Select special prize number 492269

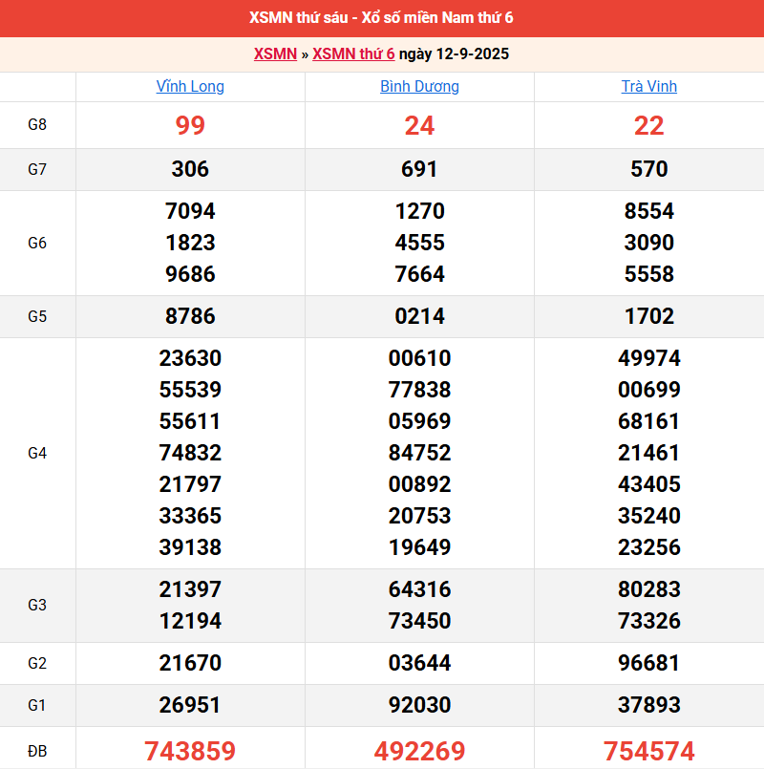pyautogui.click(x=420, y=752)
